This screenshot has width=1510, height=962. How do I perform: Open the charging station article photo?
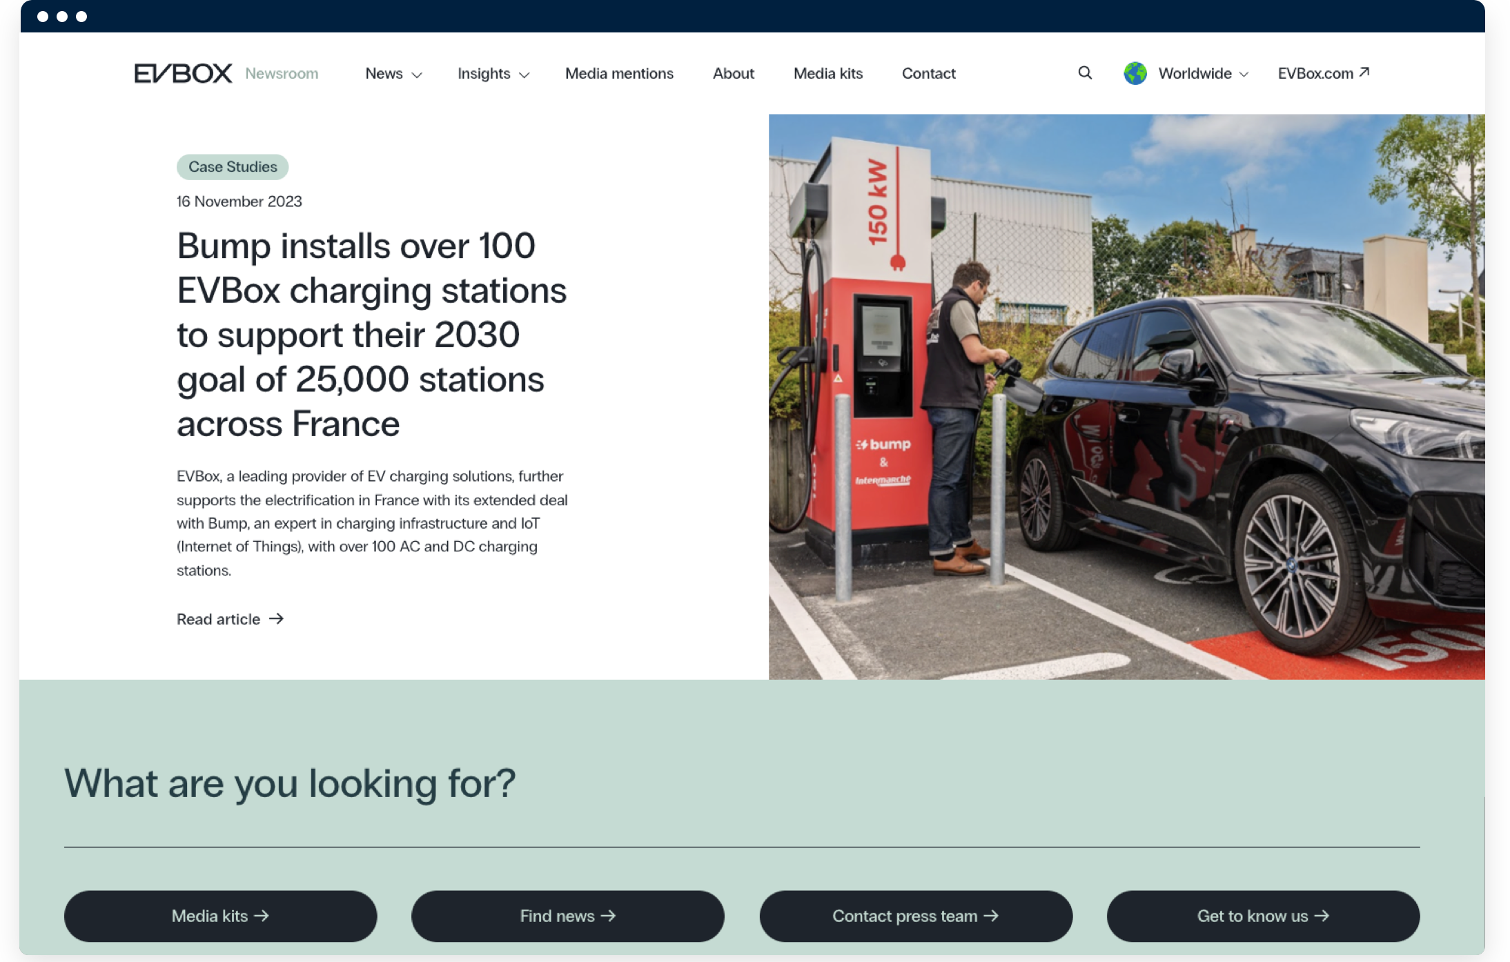(1126, 397)
